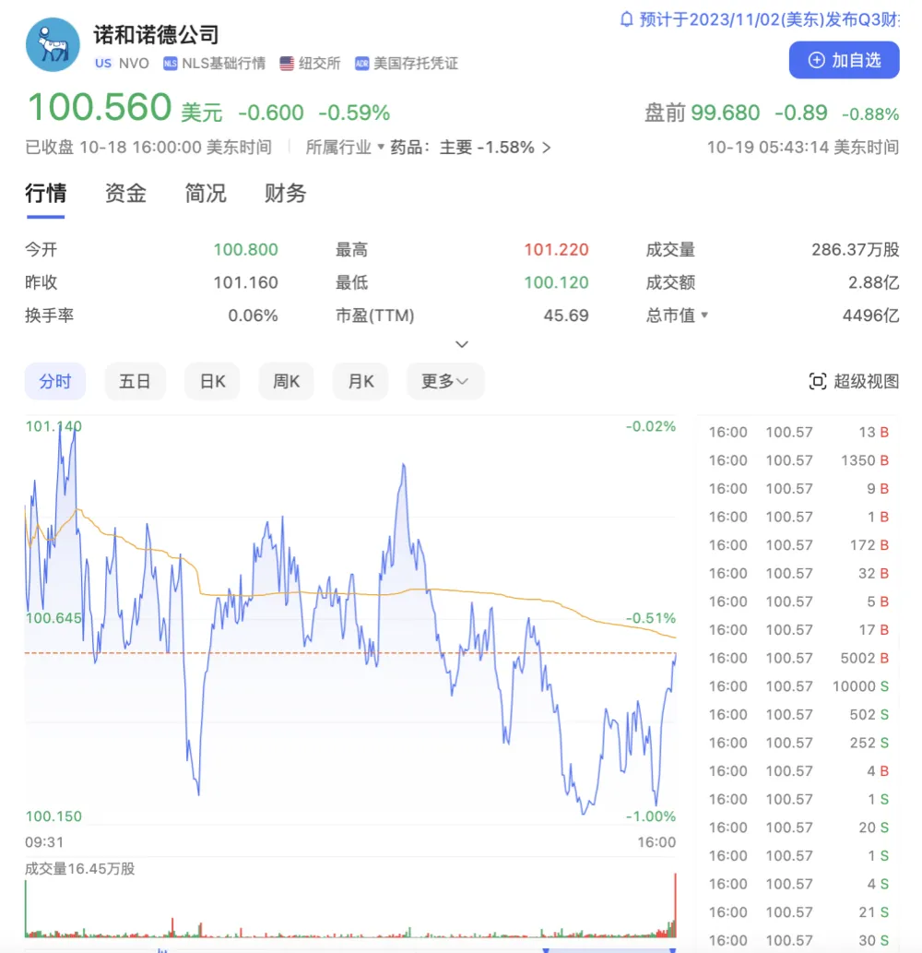This screenshot has height=953, width=922.
Task: Click the plus icon in 加自选 button
Action: click(816, 61)
